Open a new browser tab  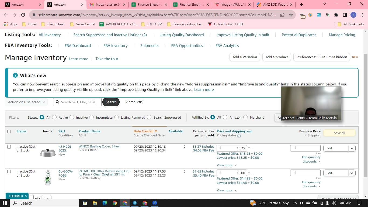(301, 5)
